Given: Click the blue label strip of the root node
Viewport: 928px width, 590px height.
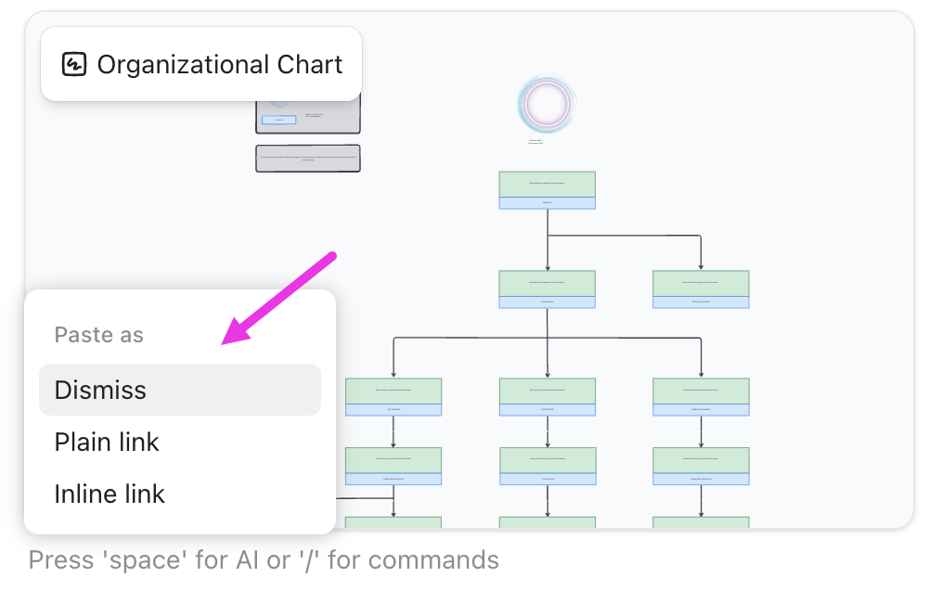Looking at the screenshot, I should (548, 204).
